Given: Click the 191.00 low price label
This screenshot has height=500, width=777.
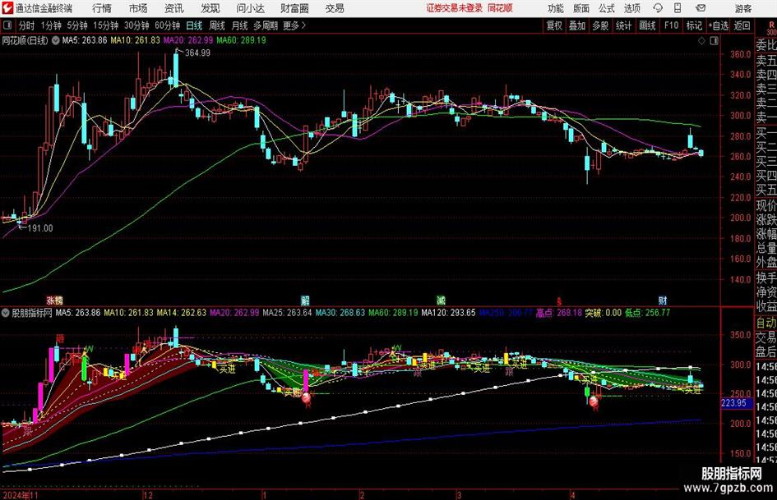Looking at the screenshot, I should (x=40, y=228).
